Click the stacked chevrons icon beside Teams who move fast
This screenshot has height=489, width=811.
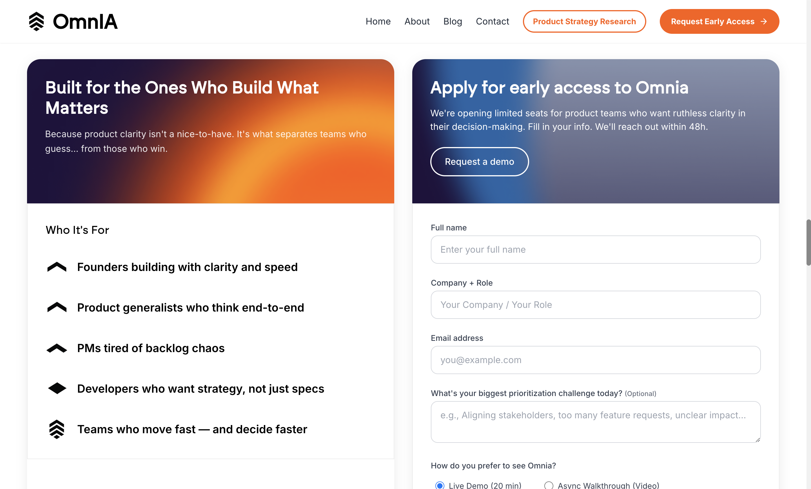pos(57,429)
